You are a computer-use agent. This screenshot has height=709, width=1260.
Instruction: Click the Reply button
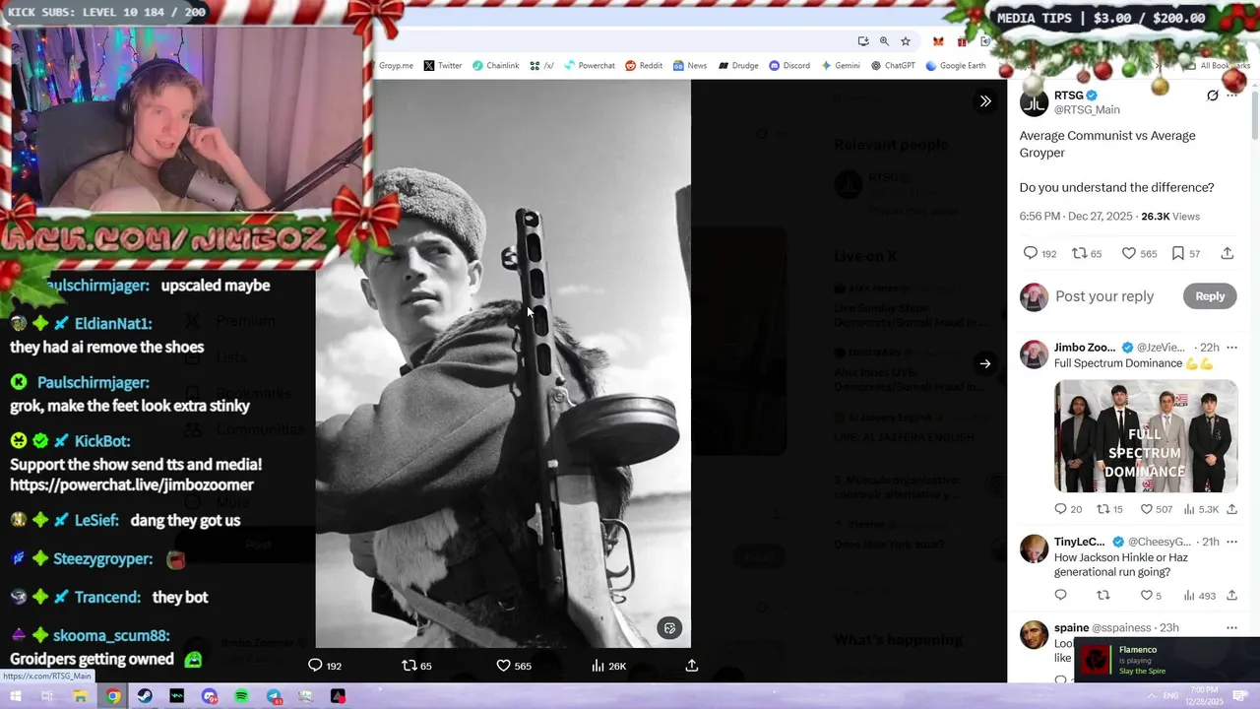1210,296
